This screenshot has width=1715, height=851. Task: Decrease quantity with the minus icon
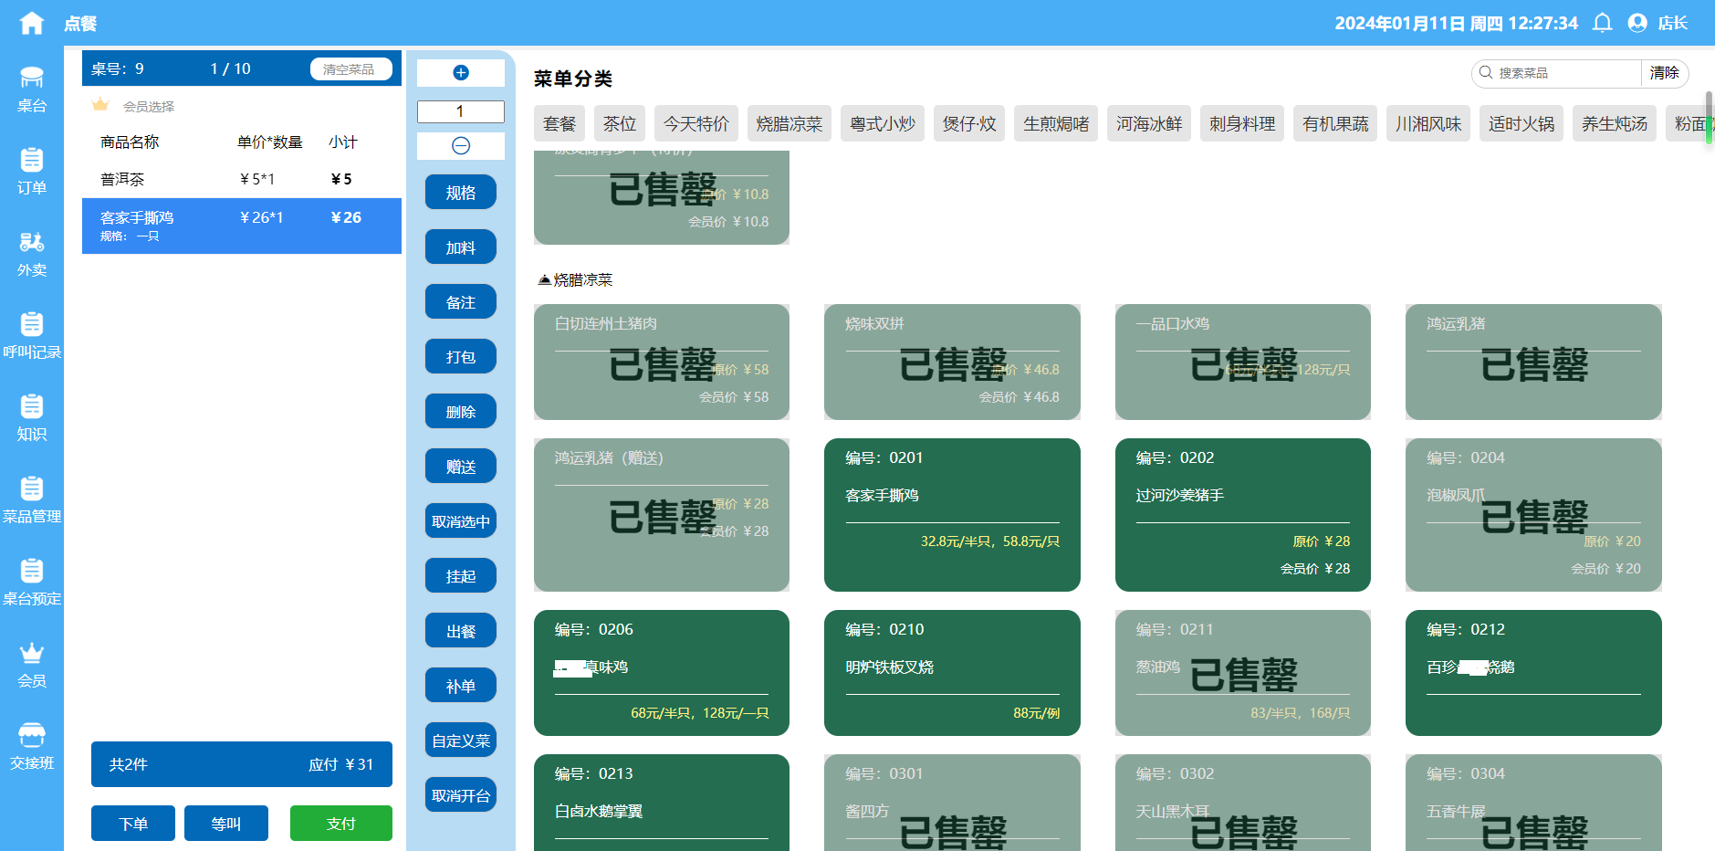tap(461, 146)
